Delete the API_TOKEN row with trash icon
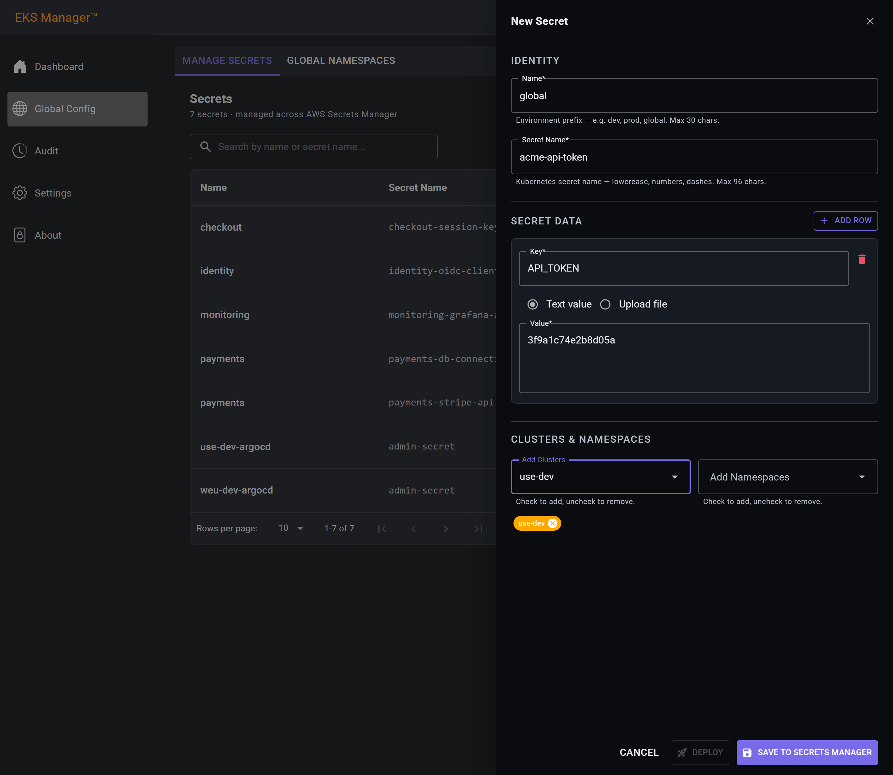Image resolution: width=893 pixels, height=775 pixels. tap(862, 259)
